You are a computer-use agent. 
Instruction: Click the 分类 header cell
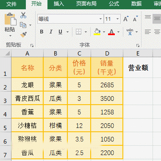(x=56, y=67)
